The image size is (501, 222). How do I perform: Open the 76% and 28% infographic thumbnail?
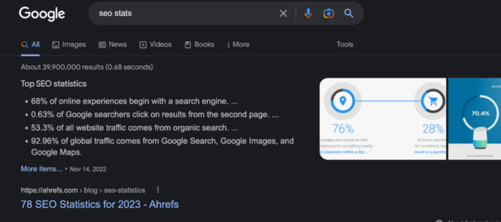click(383, 119)
